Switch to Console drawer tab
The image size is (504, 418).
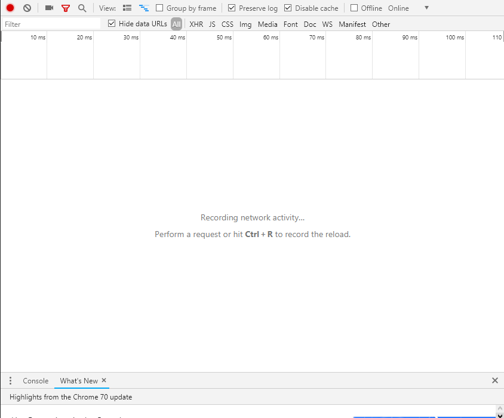36,381
